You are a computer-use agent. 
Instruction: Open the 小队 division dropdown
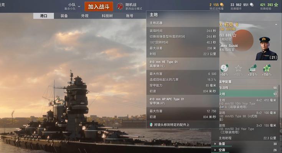pyautogui.click(x=72, y=6)
